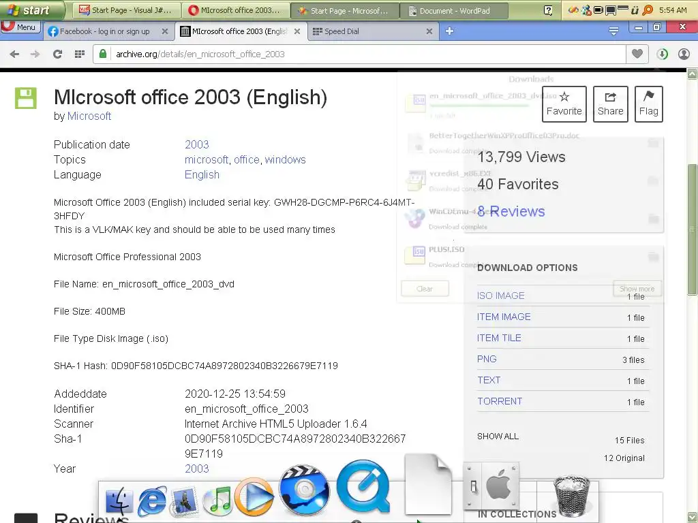Click the 5:54 AM clock
This screenshot has height=523, width=698.
(673, 10)
